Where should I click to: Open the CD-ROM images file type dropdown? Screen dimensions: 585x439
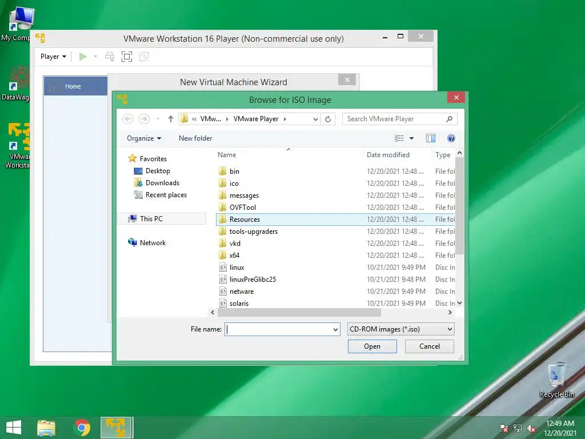coord(401,329)
